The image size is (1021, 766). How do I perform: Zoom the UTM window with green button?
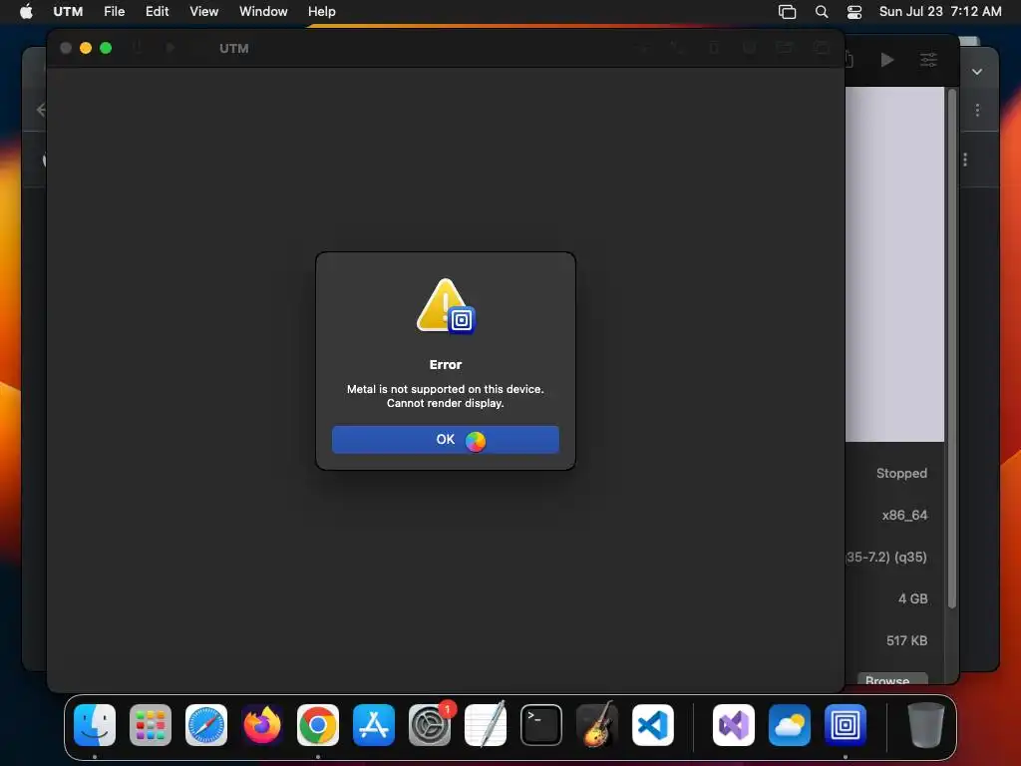click(x=106, y=48)
